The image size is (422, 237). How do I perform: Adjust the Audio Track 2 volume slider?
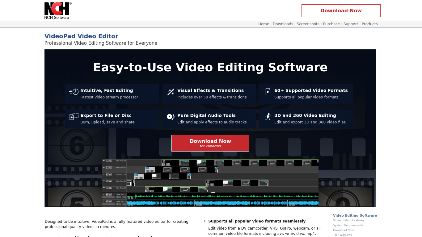110,204
